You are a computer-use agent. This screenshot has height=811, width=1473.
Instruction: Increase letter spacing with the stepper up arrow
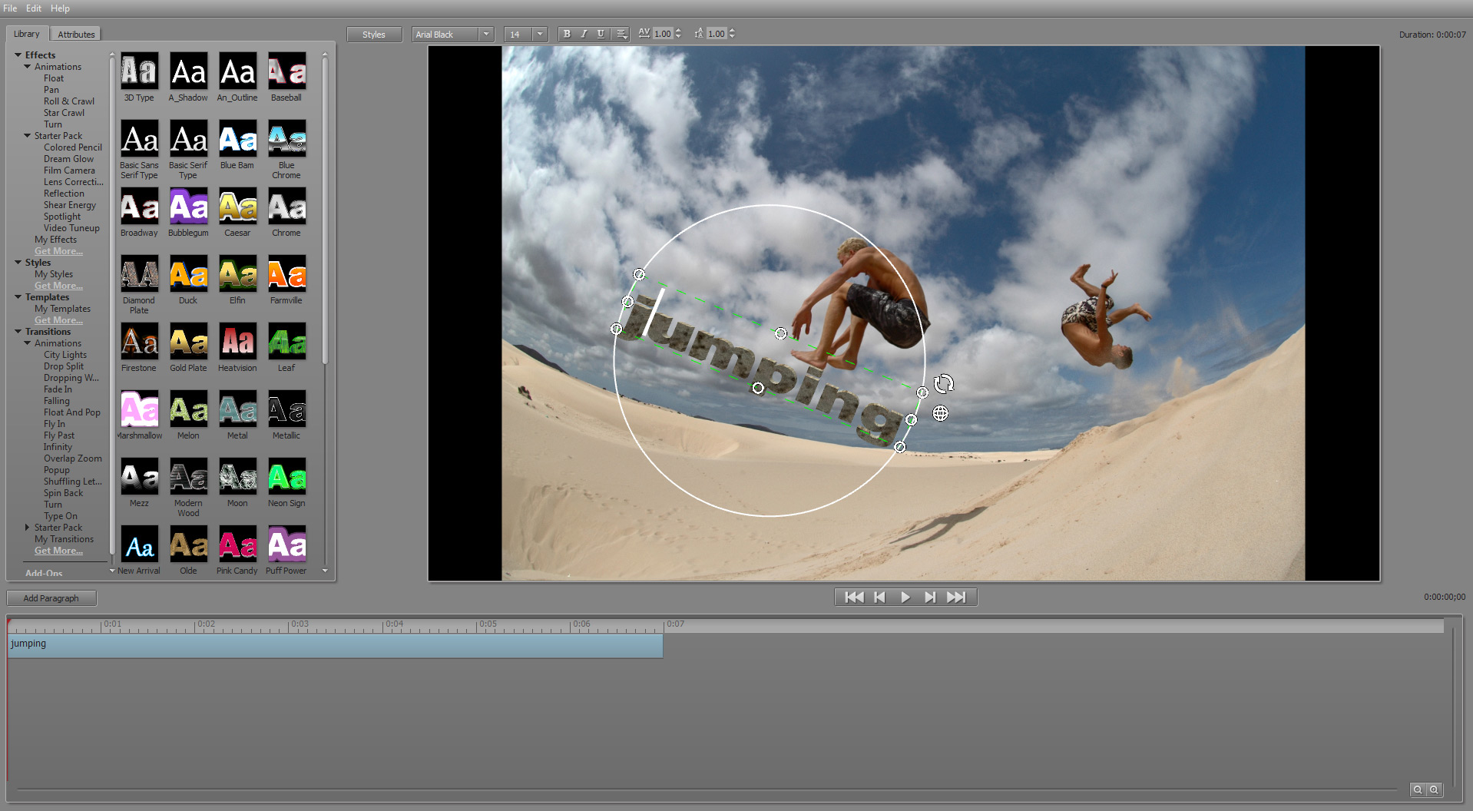(x=678, y=31)
